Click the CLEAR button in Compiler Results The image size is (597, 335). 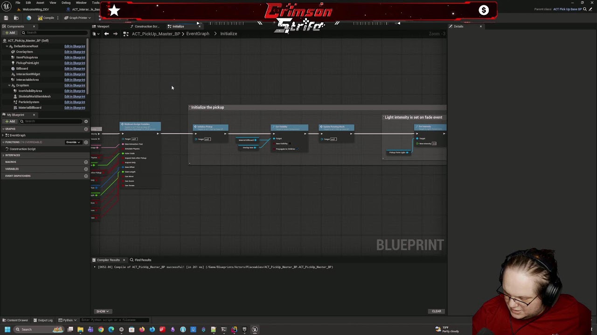[436, 311]
